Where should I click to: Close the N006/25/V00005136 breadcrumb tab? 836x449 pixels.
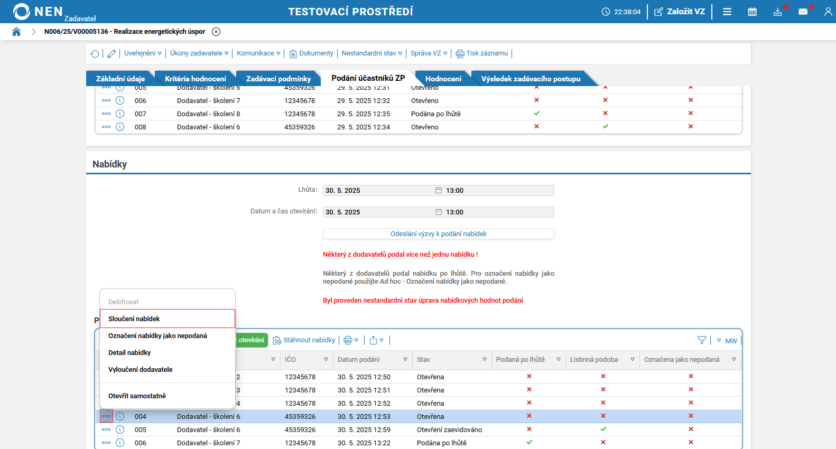coord(216,32)
